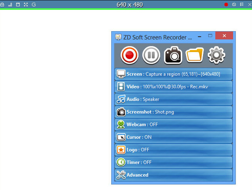The image size is (252, 190).
Task: Click the 640 x 480 size label
Action: click(x=130, y=5)
